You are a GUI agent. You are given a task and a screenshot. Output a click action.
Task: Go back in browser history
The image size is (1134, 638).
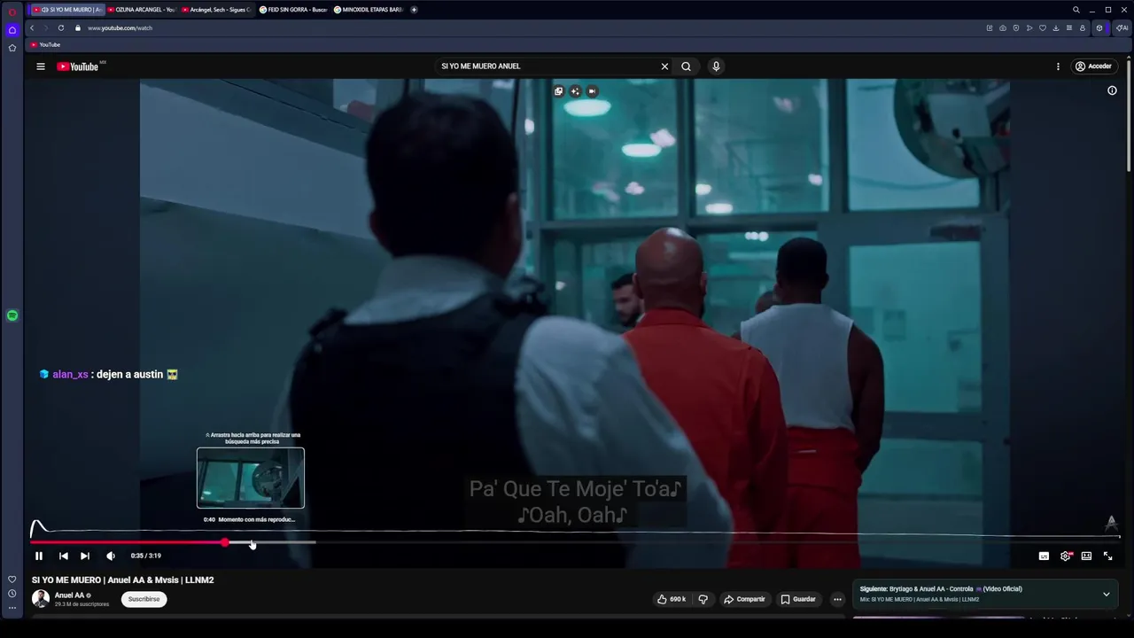(x=32, y=28)
